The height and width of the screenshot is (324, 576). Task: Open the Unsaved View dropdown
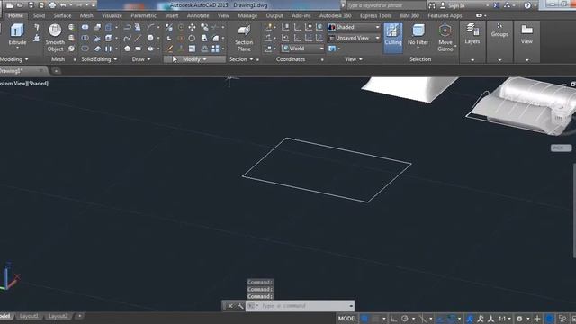(354, 38)
